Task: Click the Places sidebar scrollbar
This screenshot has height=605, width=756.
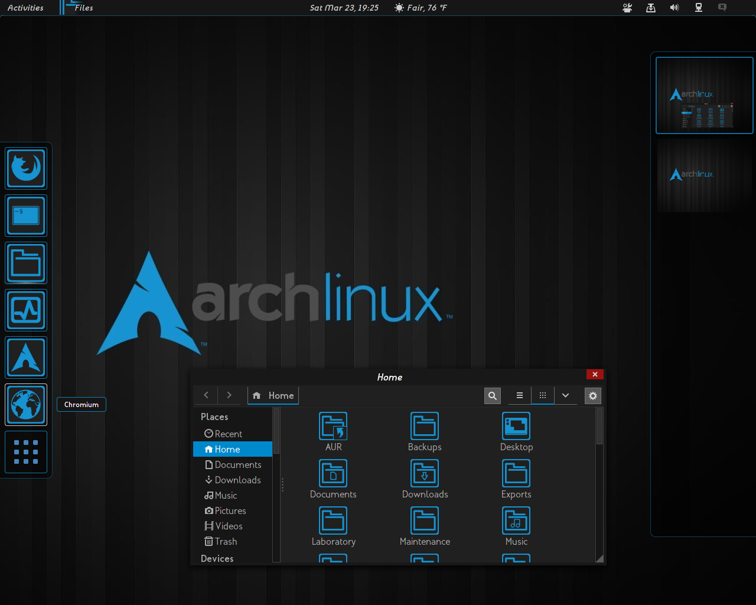Action: click(276, 431)
